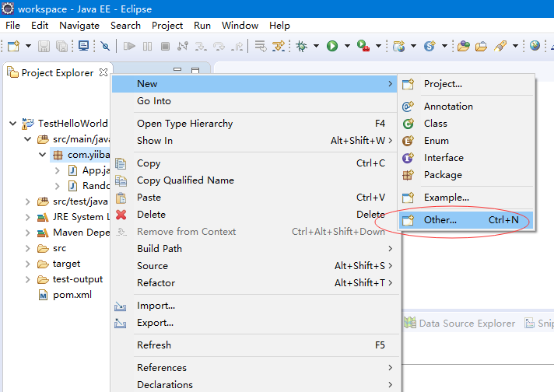Click the Disconnect debug icon
The height and width of the screenshot is (392, 554).
coord(183,46)
